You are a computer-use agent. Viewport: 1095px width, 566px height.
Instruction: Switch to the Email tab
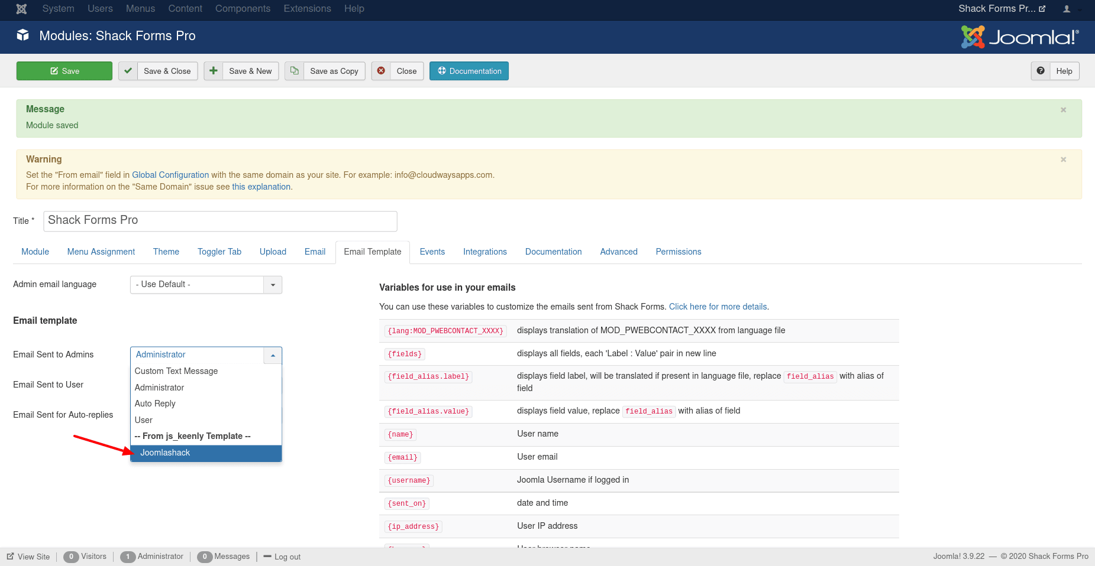coord(315,252)
